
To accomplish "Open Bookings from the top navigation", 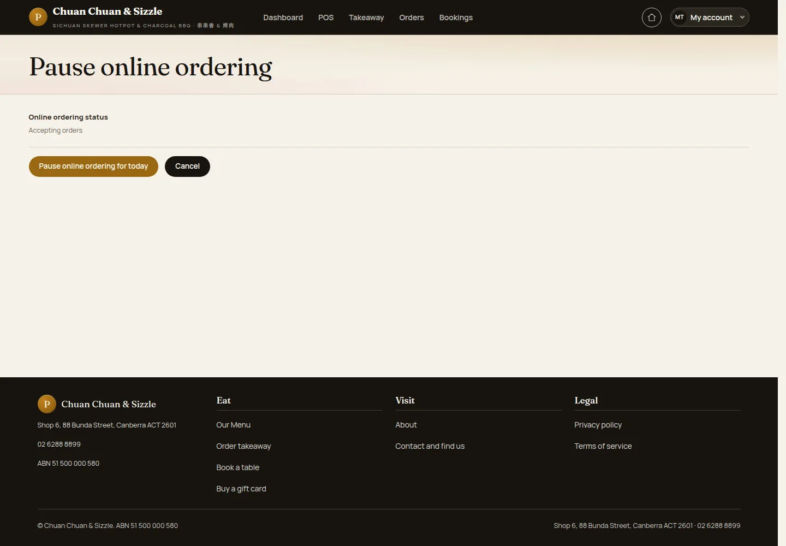I will 456,17.
